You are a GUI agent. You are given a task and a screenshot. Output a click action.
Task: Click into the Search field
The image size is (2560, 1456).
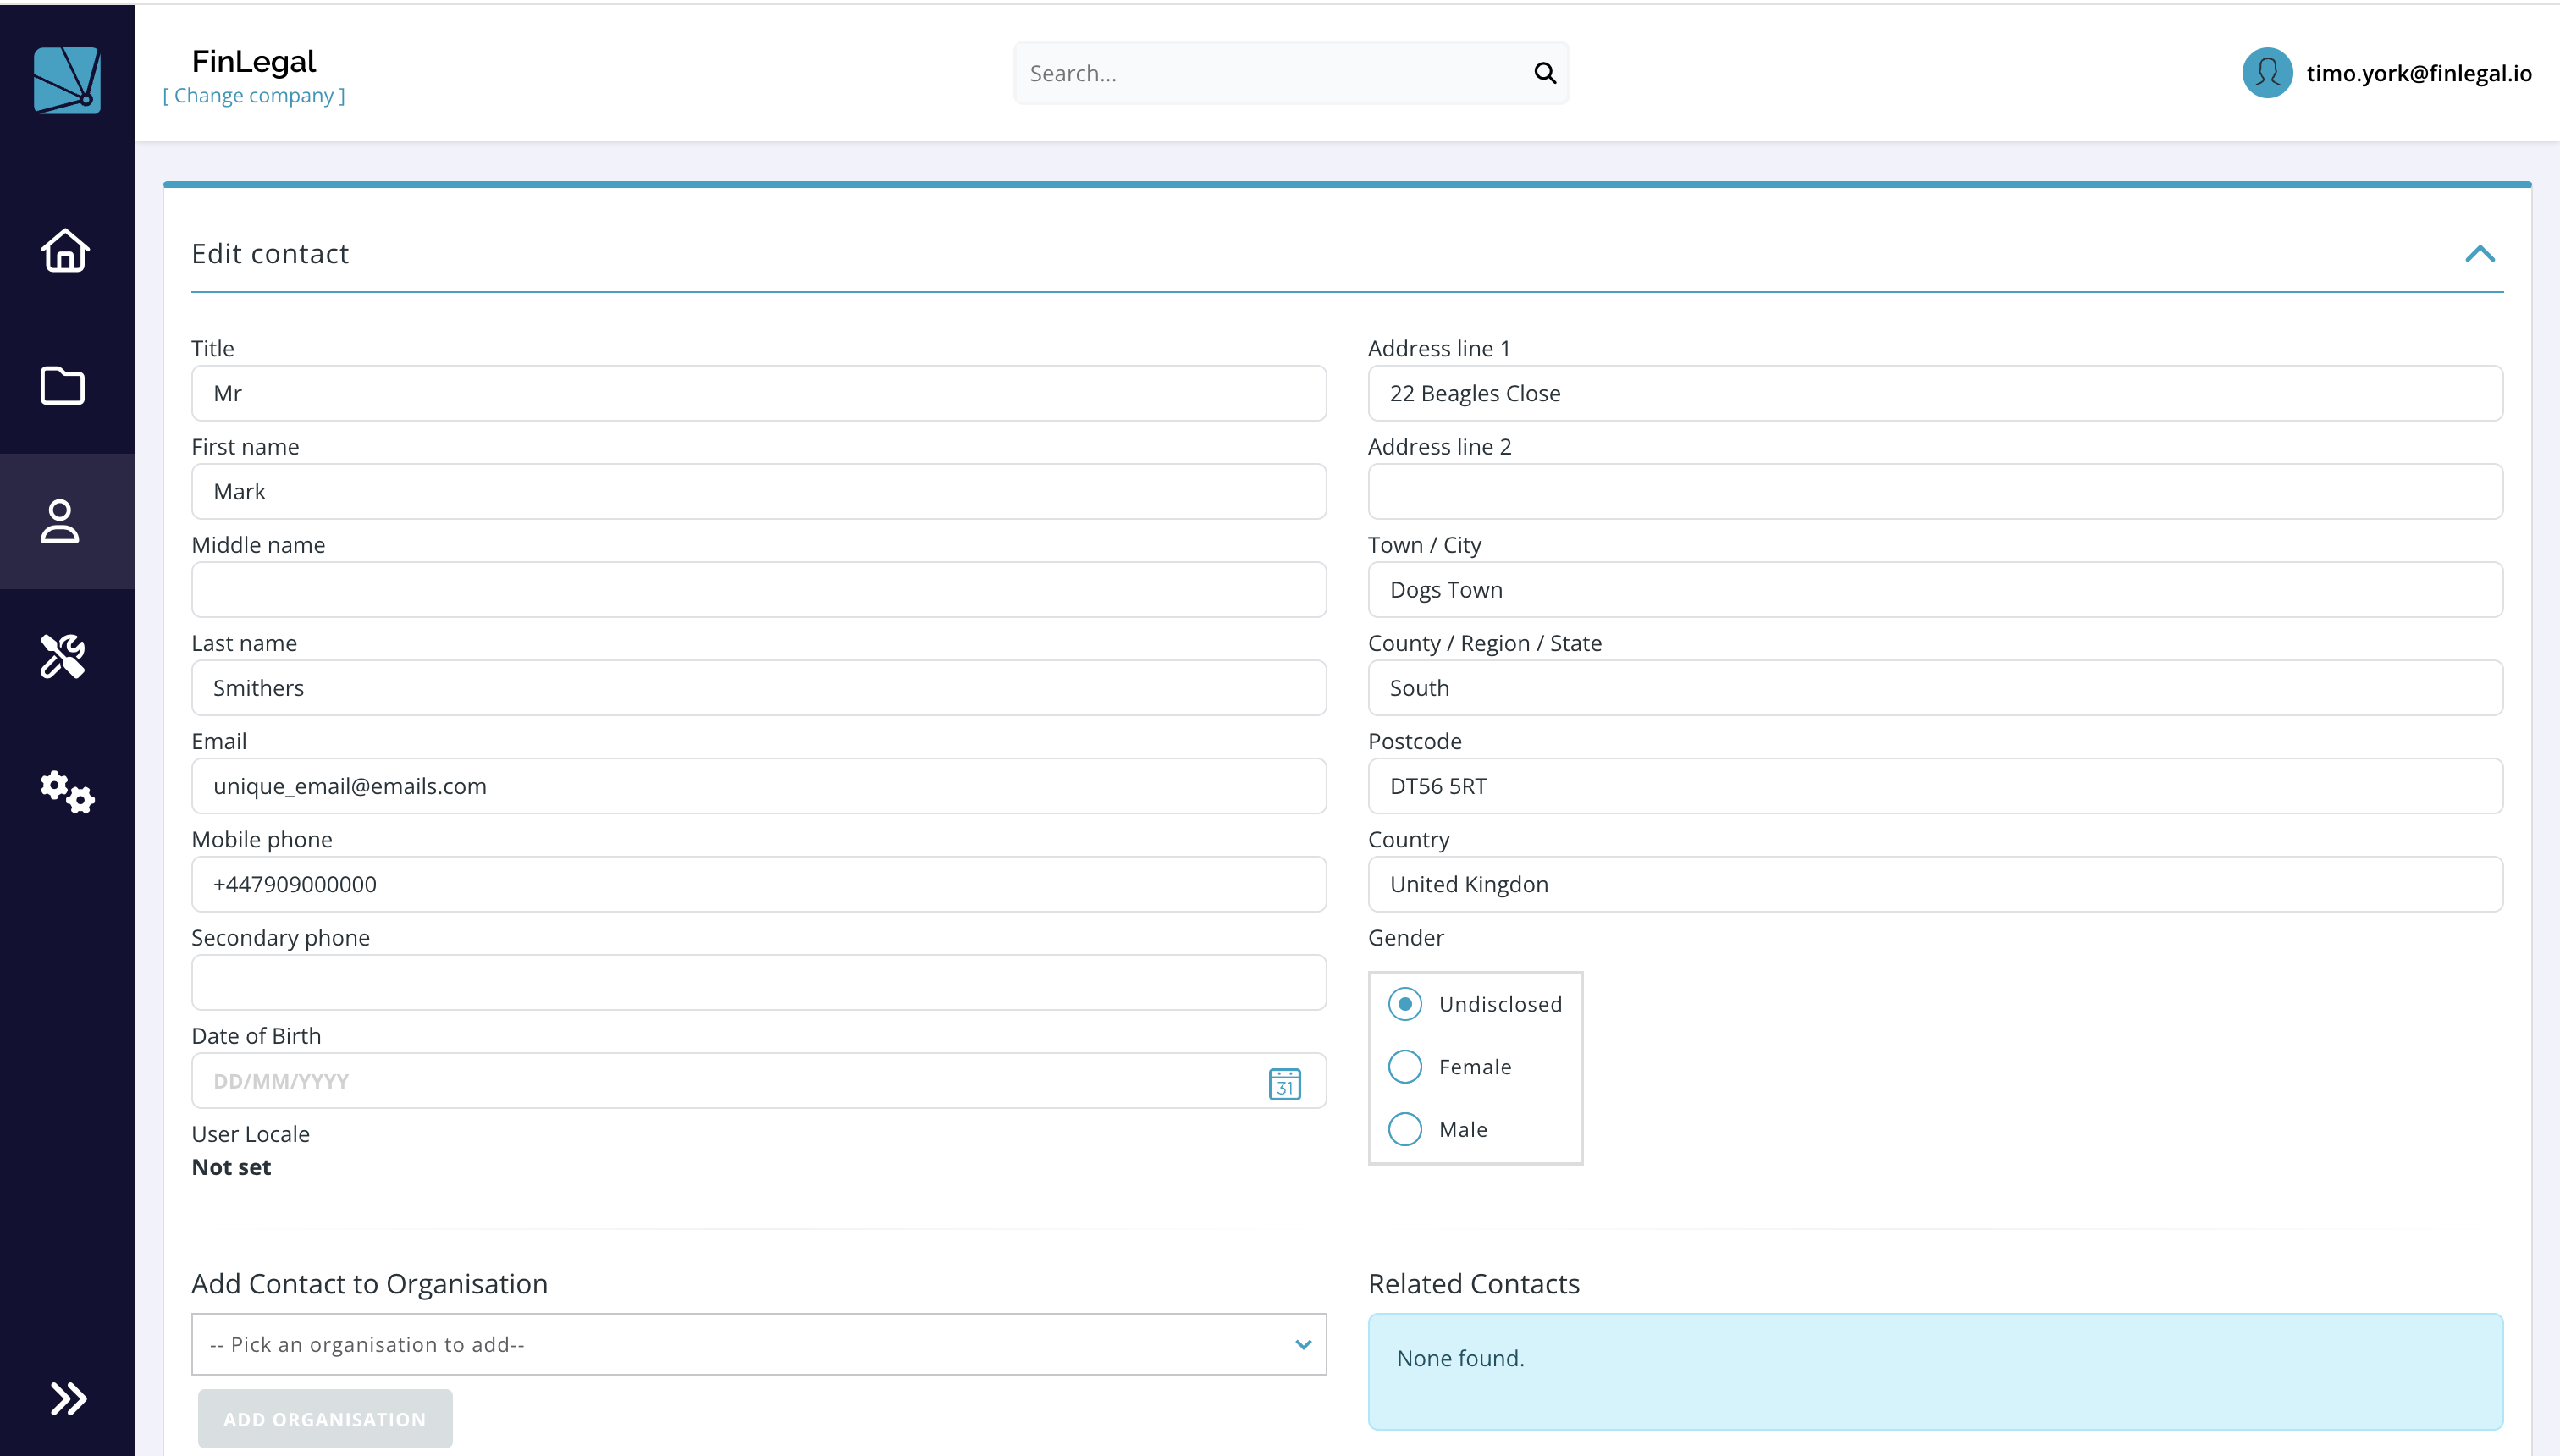click(x=1270, y=73)
